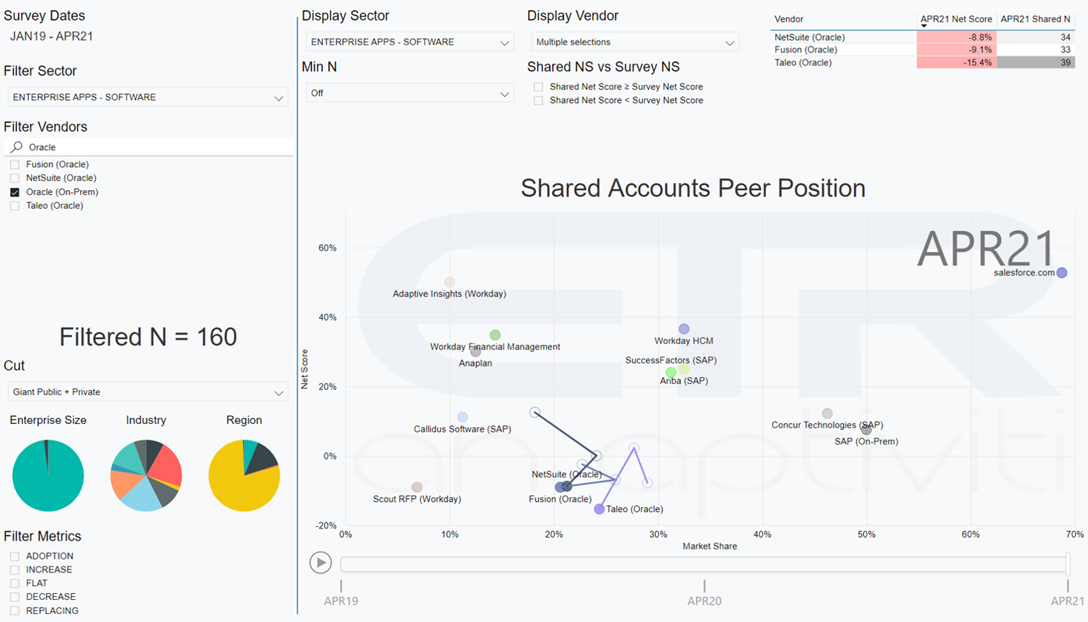Open the Filter Sector dropdown
This screenshot has height=622, width=1088.
[148, 97]
